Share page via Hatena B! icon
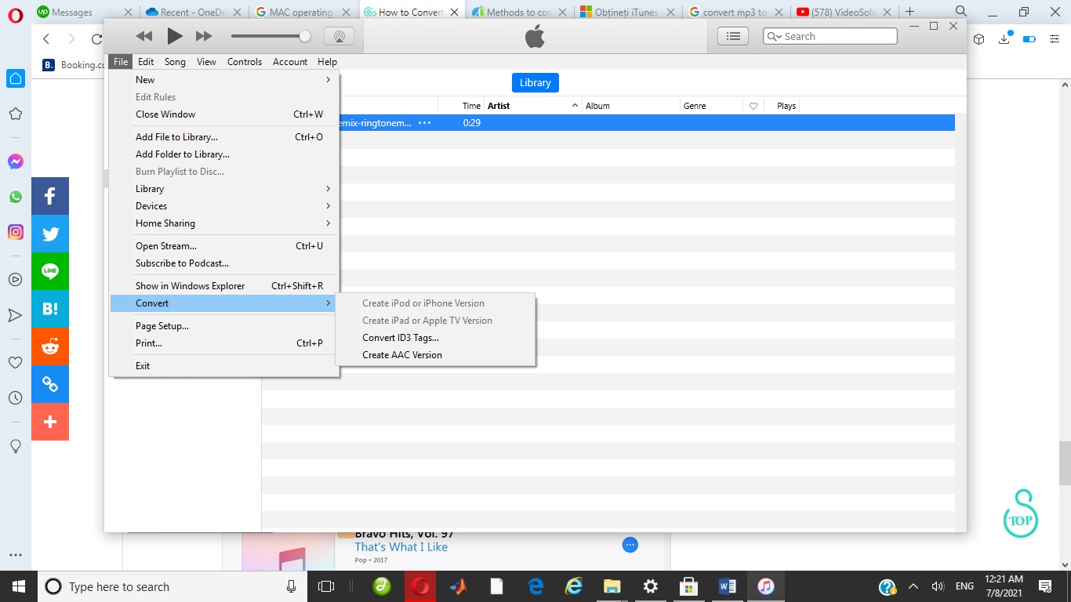 tap(50, 309)
